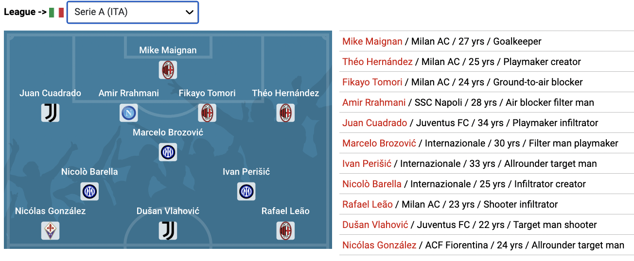Open Dušan Vlahović link in player list
The width and height of the screenshot is (634, 261).
click(375, 225)
